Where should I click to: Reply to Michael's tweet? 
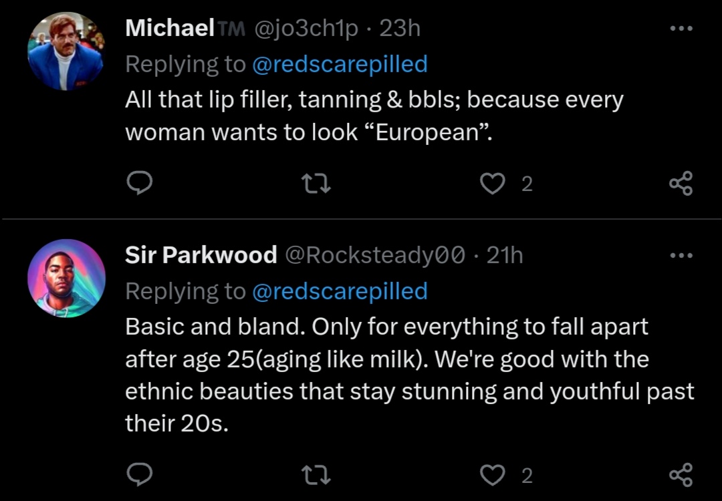[x=140, y=183]
